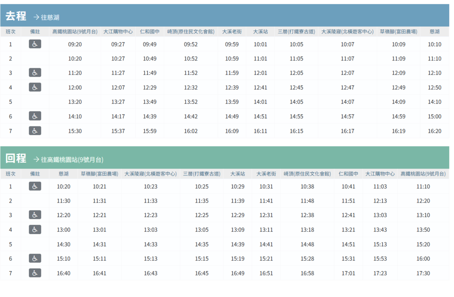This screenshot has height=297, width=454.
Task: Click outbound time 12:50 arrival cell
Action: pyautogui.click(x=434, y=87)
